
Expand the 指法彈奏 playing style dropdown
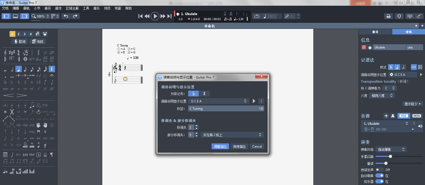pyautogui.click(x=391, y=149)
